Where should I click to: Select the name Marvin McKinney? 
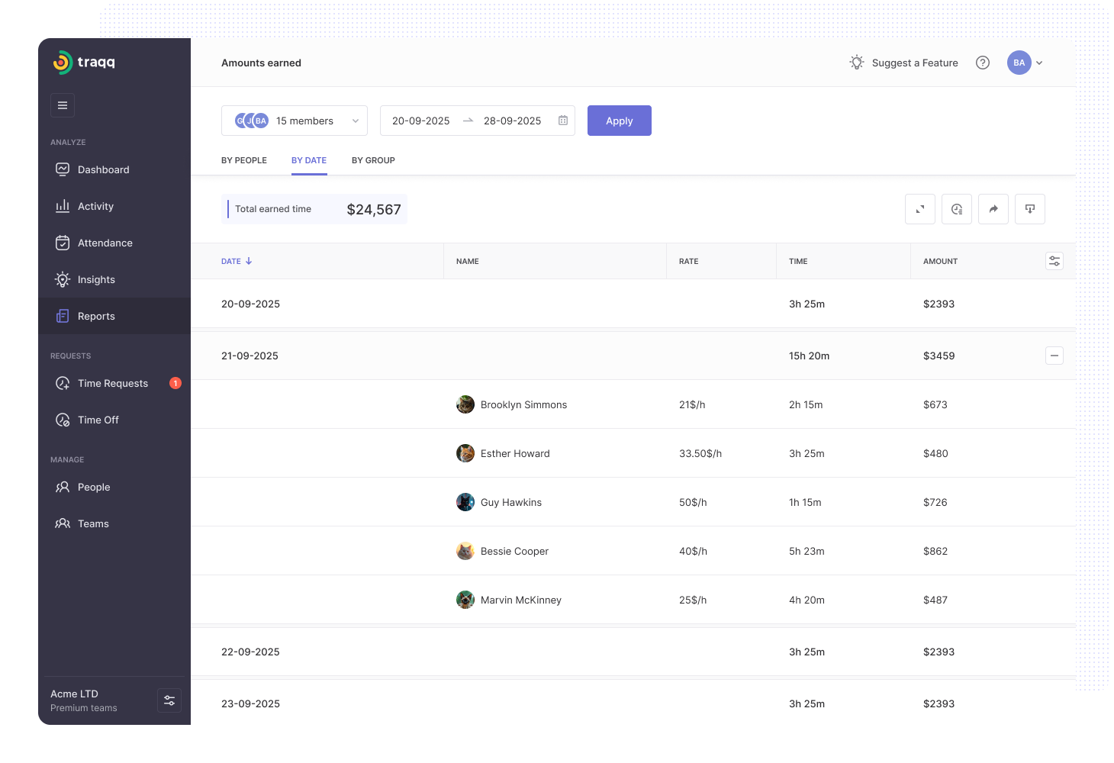click(x=521, y=600)
